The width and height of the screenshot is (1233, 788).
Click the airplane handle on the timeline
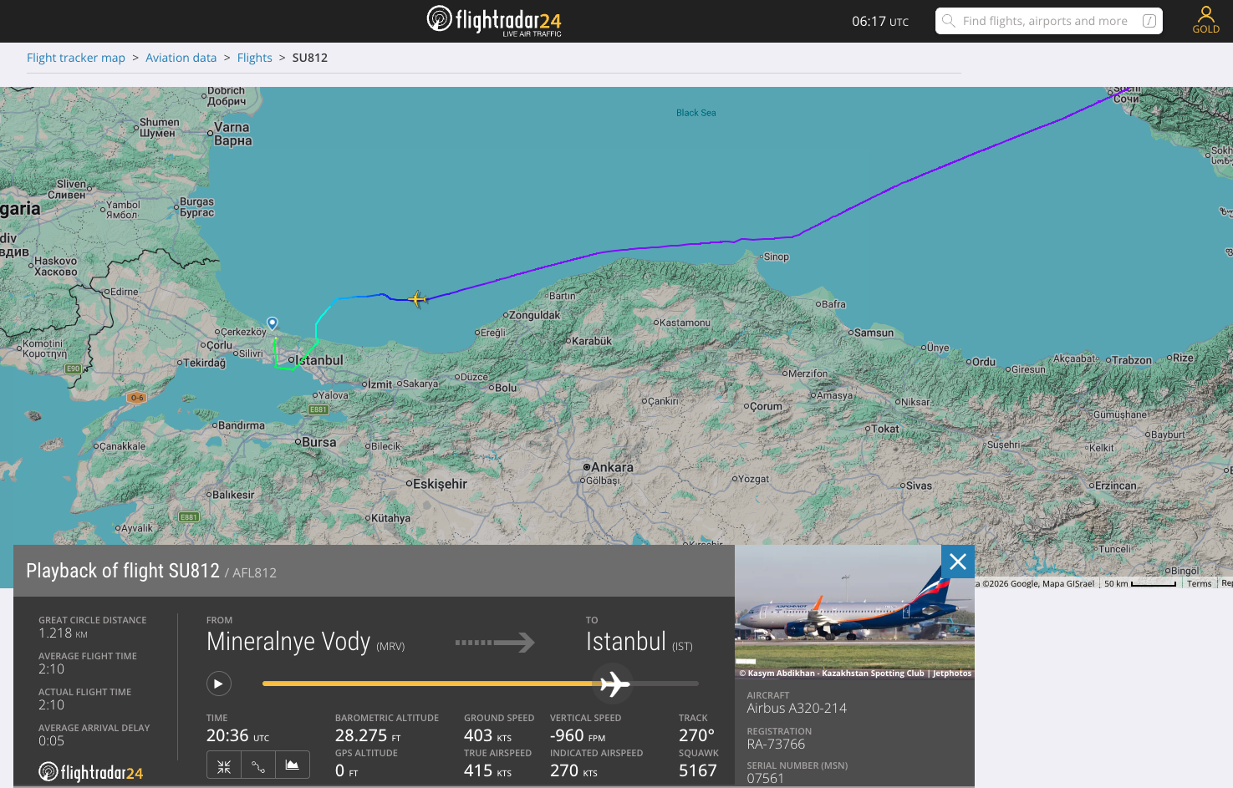click(614, 684)
